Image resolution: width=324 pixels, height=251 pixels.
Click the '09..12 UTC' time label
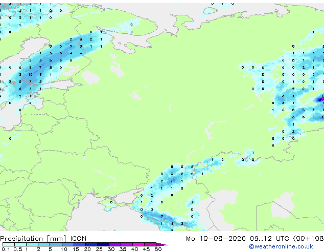[x=269, y=239]
